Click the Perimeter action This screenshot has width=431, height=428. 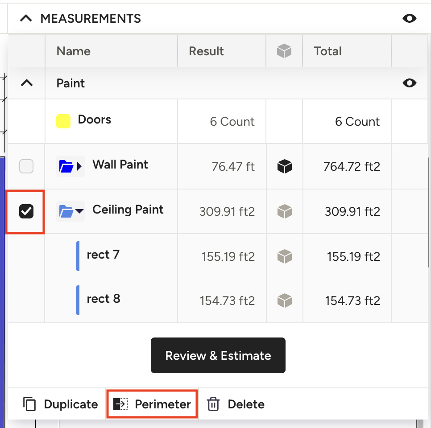[152, 404]
